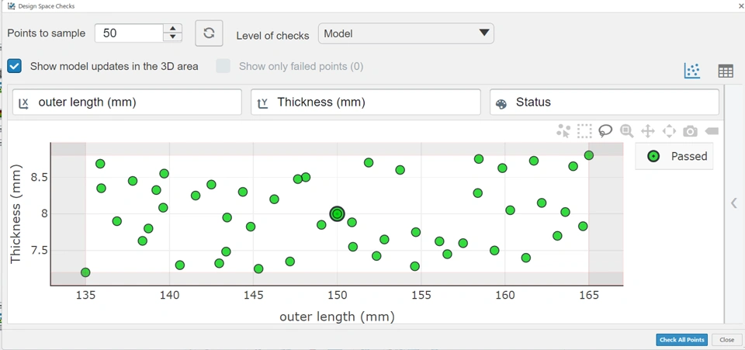Screen dimensions: 745x350
Task: Toggle Show only failed points checkbox
Action: pyautogui.click(x=223, y=66)
